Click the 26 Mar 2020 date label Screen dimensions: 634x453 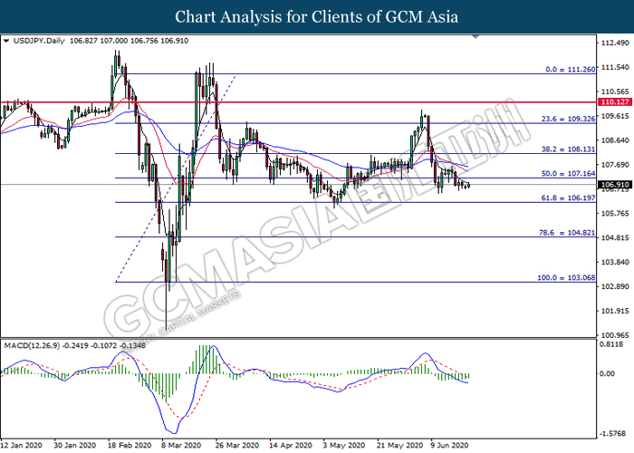[x=237, y=446]
